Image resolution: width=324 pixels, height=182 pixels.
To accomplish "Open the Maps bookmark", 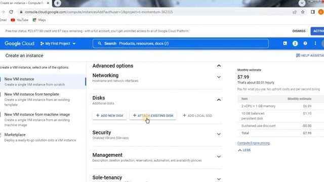I will [x=39, y=20].
